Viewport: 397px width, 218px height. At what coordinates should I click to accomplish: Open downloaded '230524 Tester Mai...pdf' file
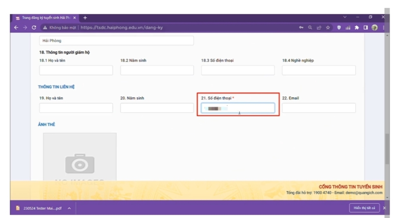click(42, 208)
